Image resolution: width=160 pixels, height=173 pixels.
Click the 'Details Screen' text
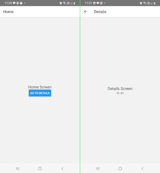(120, 89)
